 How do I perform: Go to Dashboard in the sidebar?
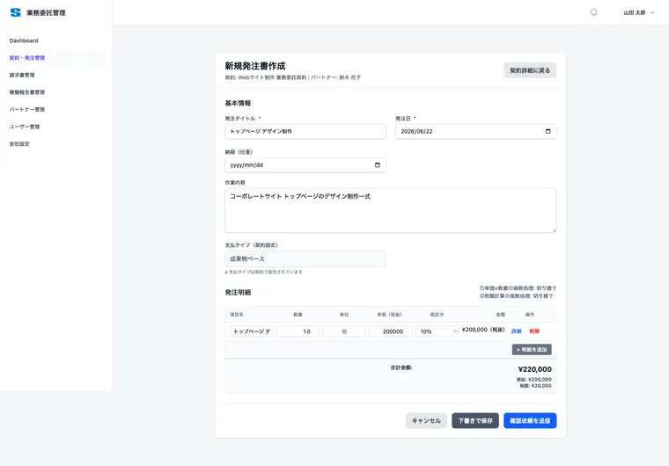click(x=24, y=40)
